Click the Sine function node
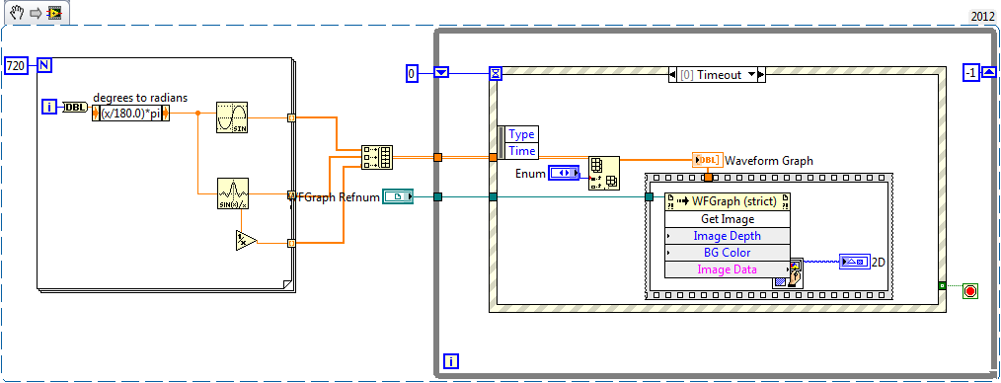Screen dimensions: 1001x383 coord(232,117)
